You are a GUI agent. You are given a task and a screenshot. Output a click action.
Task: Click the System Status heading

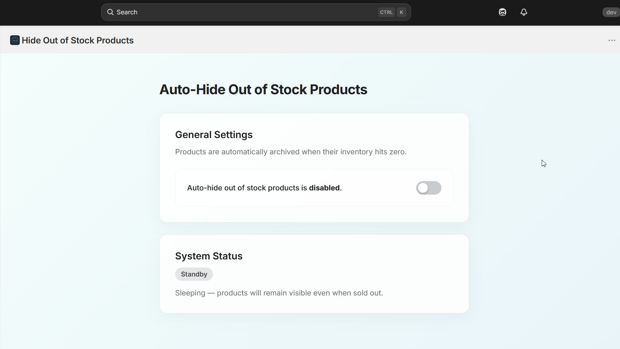click(208, 256)
